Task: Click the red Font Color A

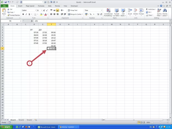Action: tap(45, 14)
